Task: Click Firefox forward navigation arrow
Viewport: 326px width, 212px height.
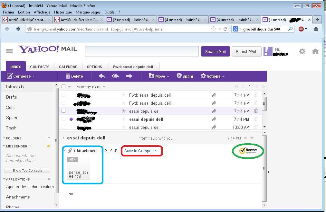Action: click(18, 29)
